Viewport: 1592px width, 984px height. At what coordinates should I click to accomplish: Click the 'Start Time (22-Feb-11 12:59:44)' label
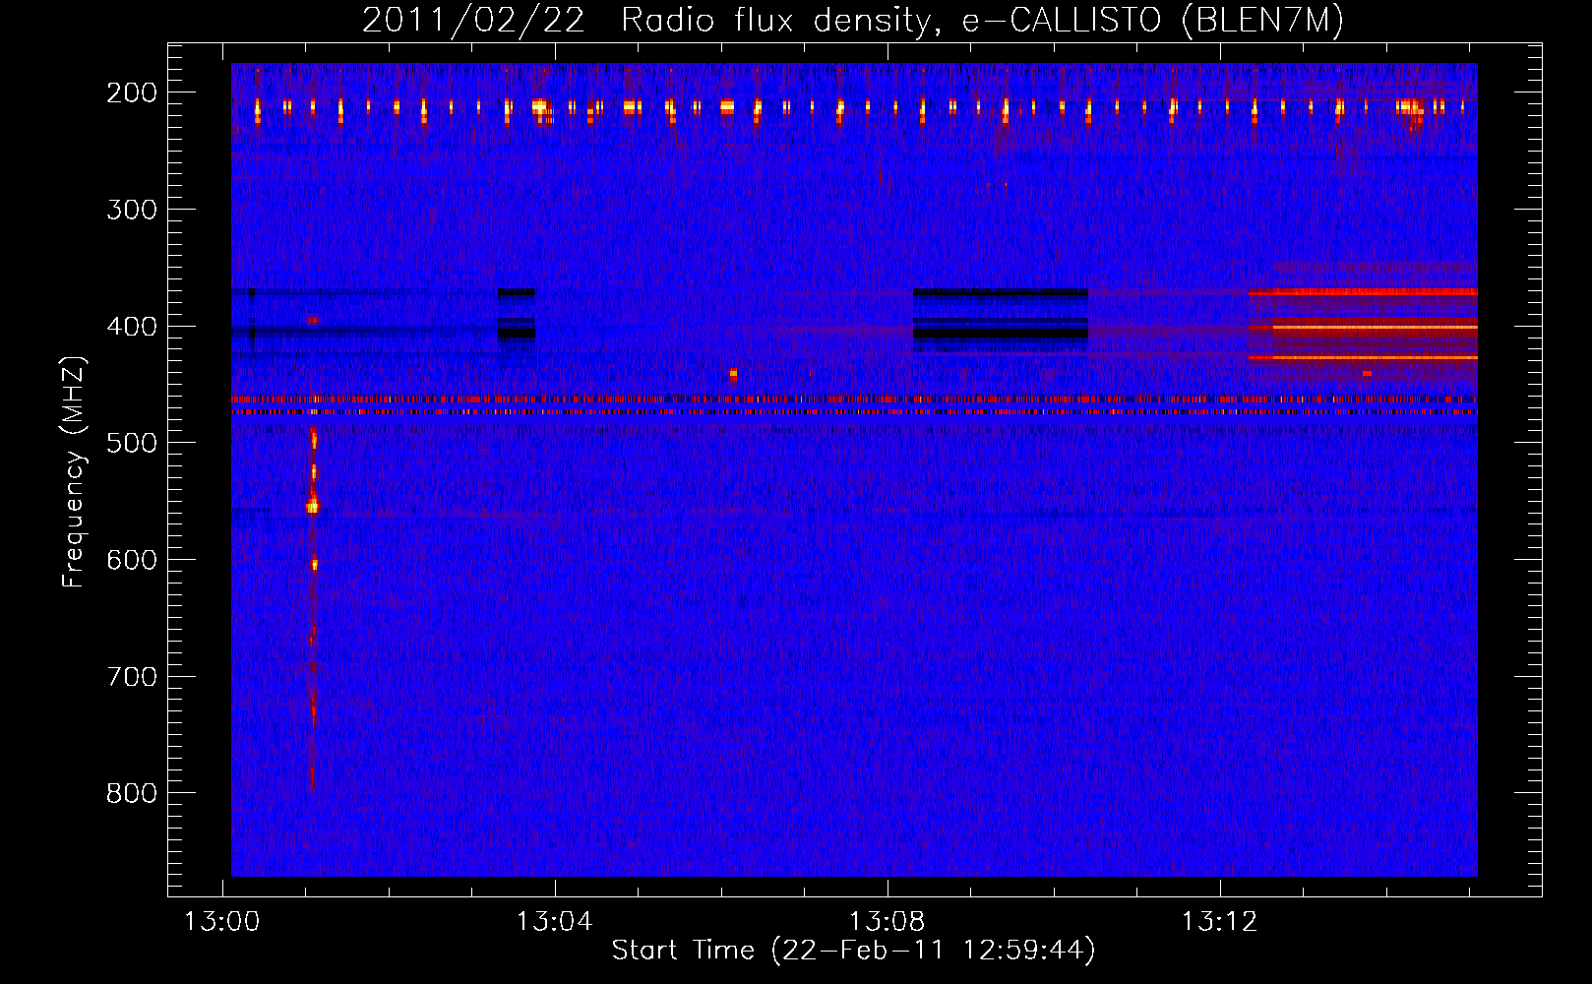853,951
